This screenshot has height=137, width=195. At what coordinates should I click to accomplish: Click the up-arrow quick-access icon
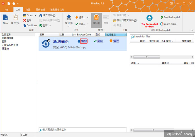point(14,3)
